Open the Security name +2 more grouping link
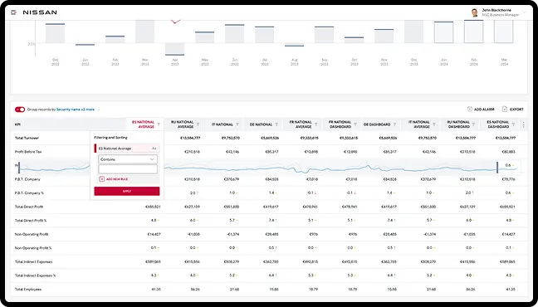538x307 pixels. click(76, 110)
